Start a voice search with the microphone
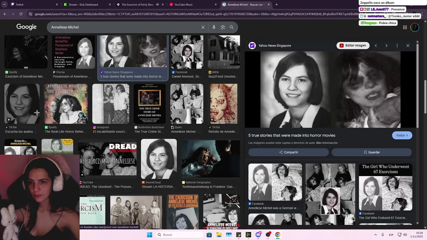 pos(214,27)
